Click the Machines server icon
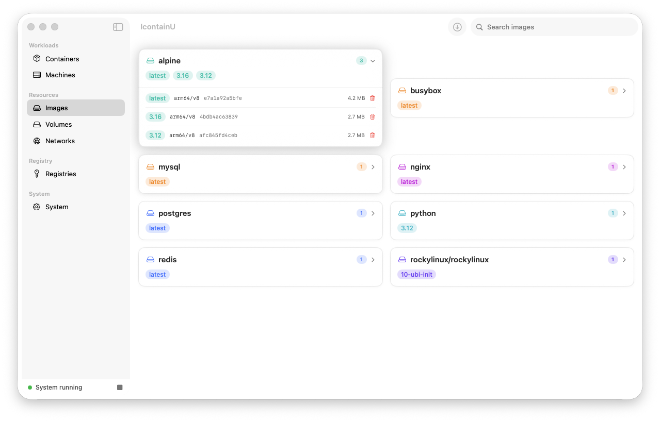This screenshot has height=421, width=660. pos(37,75)
